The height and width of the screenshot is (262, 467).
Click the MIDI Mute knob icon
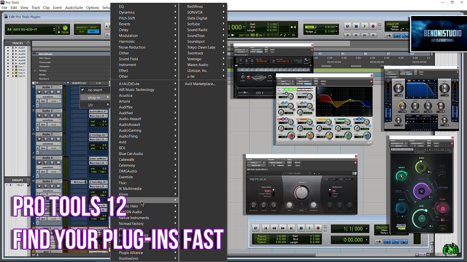click(x=65, y=28)
